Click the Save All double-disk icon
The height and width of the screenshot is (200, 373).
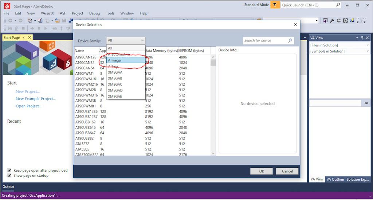(71, 21)
